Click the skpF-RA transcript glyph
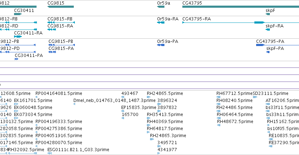 [268, 30]
